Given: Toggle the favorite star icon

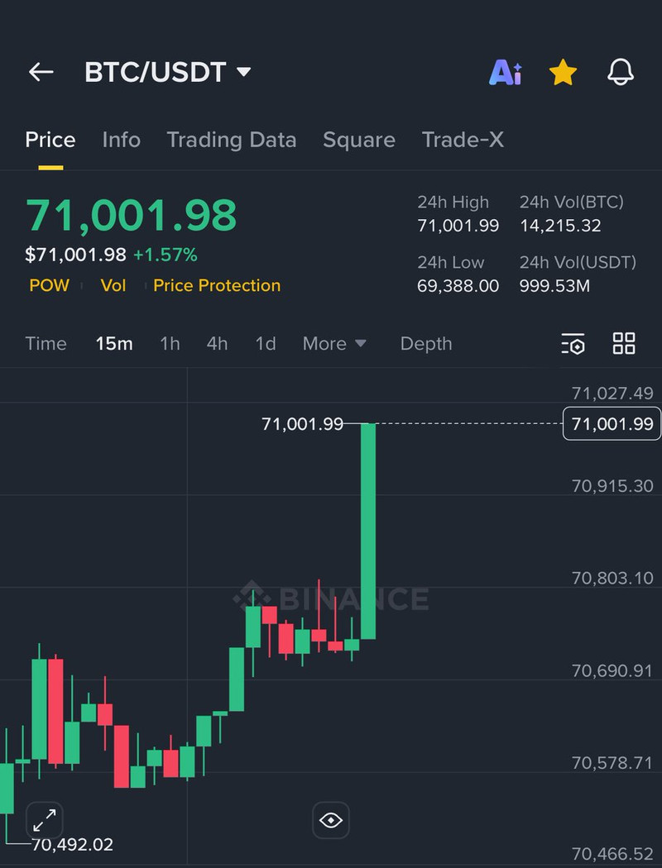Looking at the screenshot, I should click(x=563, y=73).
